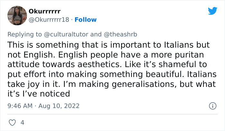Click the display name Okurrrrrr
This screenshot has width=225, height=131.
[45, 12]
